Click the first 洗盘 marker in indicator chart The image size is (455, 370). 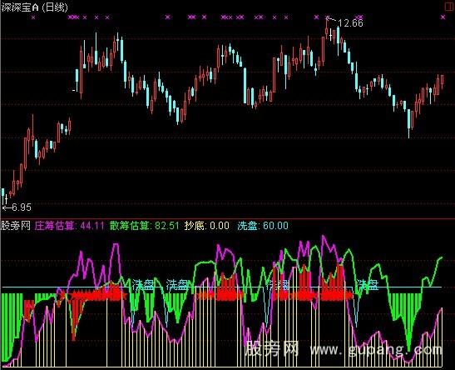[143, 285]
